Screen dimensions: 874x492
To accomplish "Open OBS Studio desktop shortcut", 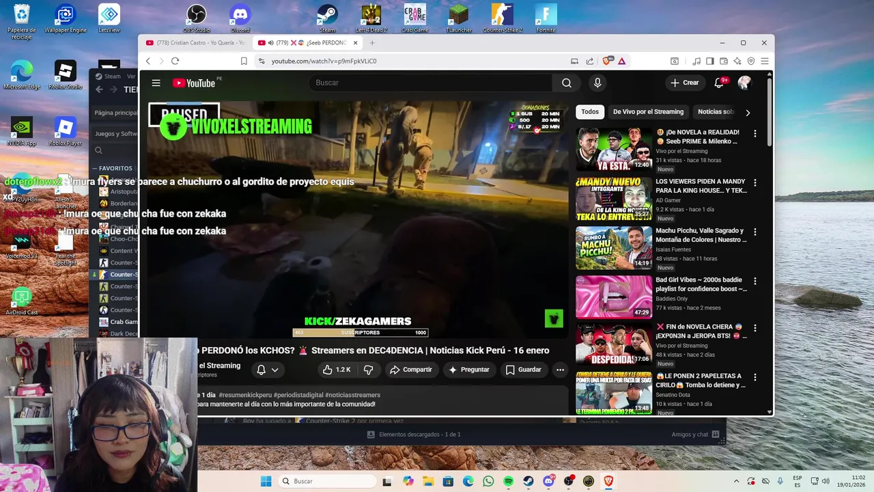I will [197, 19].
